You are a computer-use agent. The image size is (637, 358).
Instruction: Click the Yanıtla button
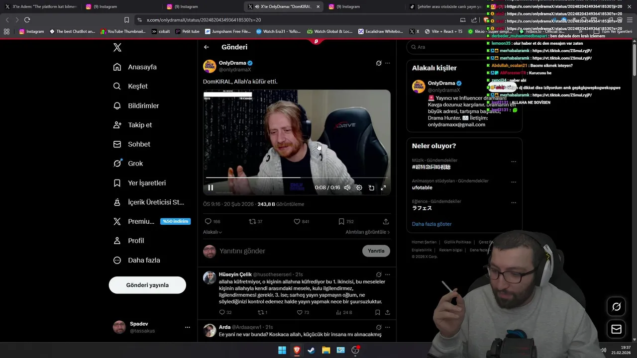tap(376, 251)
